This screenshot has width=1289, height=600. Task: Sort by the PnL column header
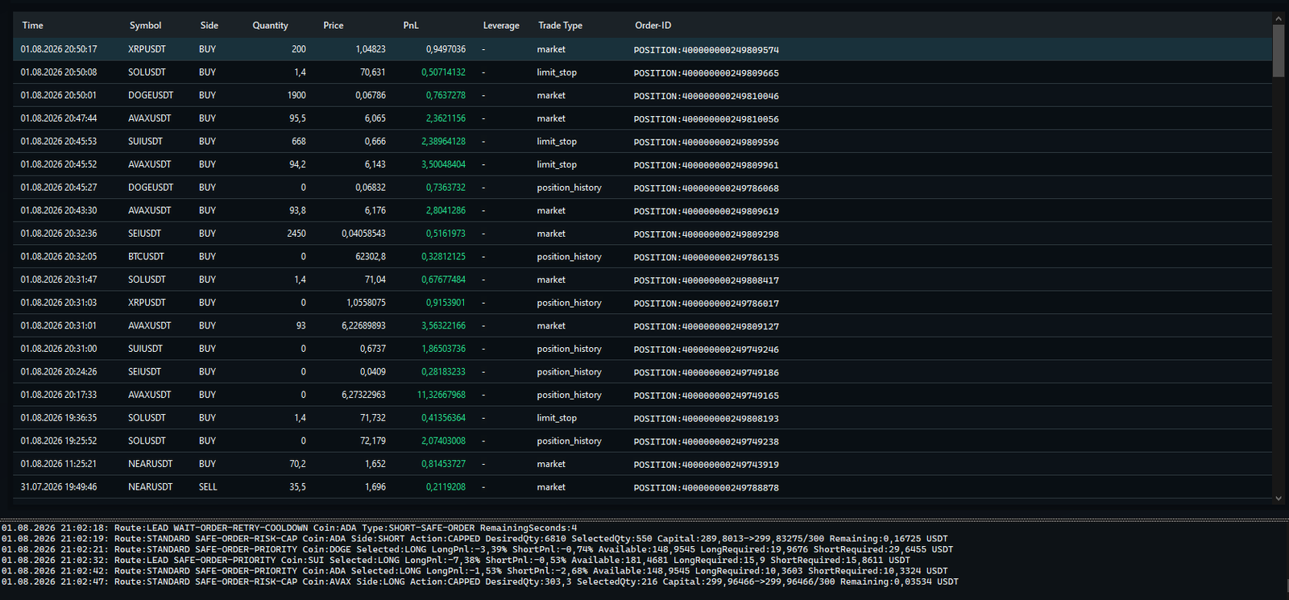click(x=411, y=26)
